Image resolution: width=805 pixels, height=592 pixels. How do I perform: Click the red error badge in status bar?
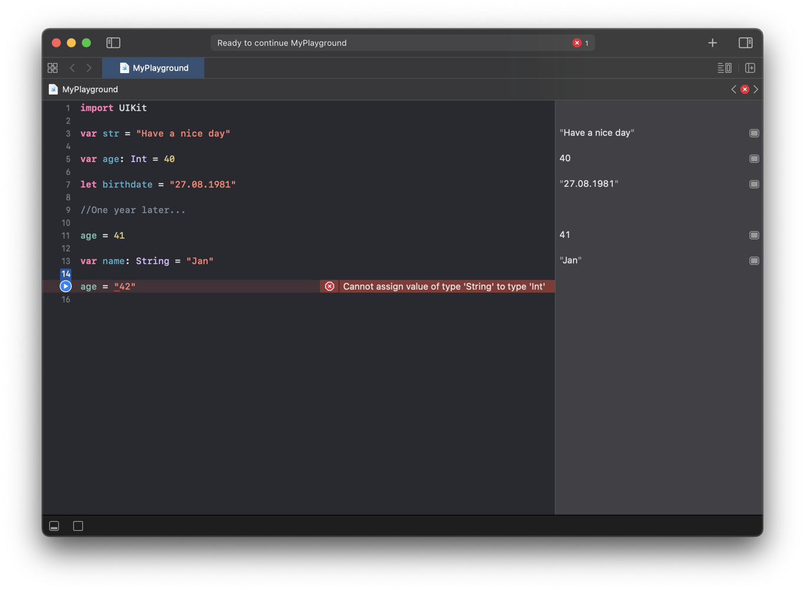(577, 42)
